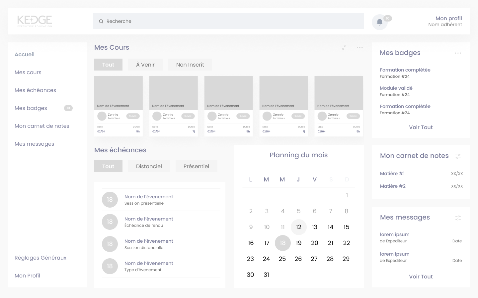
Task: Open the Mes Cours filter sliders icon
Action: [x=344, y=48]
